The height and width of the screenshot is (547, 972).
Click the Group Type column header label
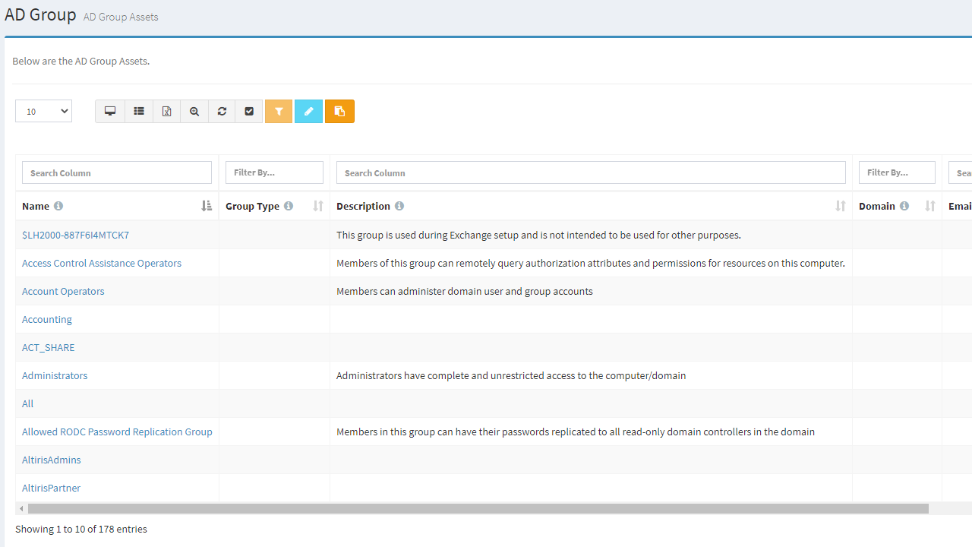(x=252, y=206)
